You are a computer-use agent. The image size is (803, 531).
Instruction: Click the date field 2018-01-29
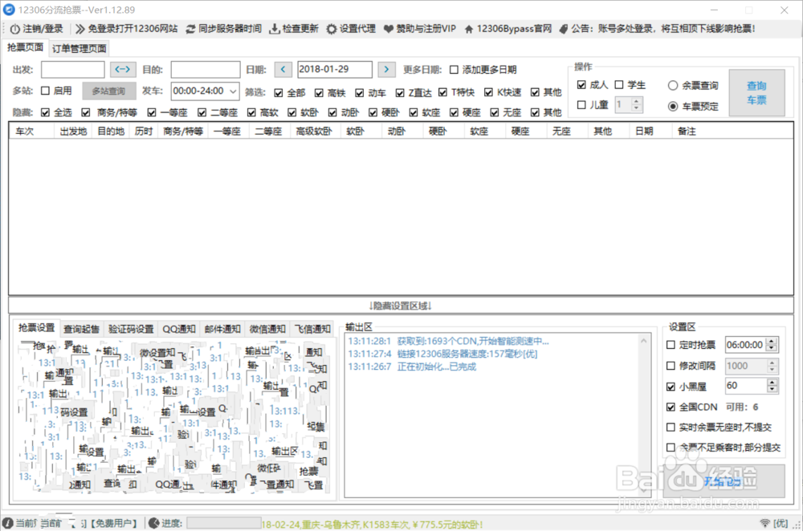[x=335, y=69]
